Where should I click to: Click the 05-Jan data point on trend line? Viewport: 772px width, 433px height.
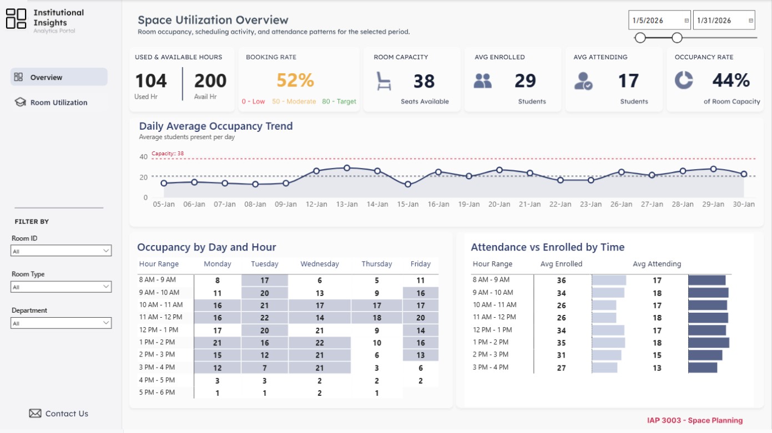coord(164,183)
